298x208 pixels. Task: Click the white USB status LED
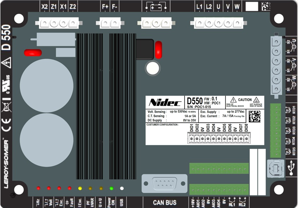point(122,188)
